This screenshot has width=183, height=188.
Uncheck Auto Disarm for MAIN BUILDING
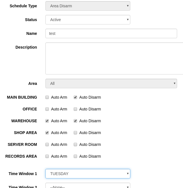pos(75,97)
